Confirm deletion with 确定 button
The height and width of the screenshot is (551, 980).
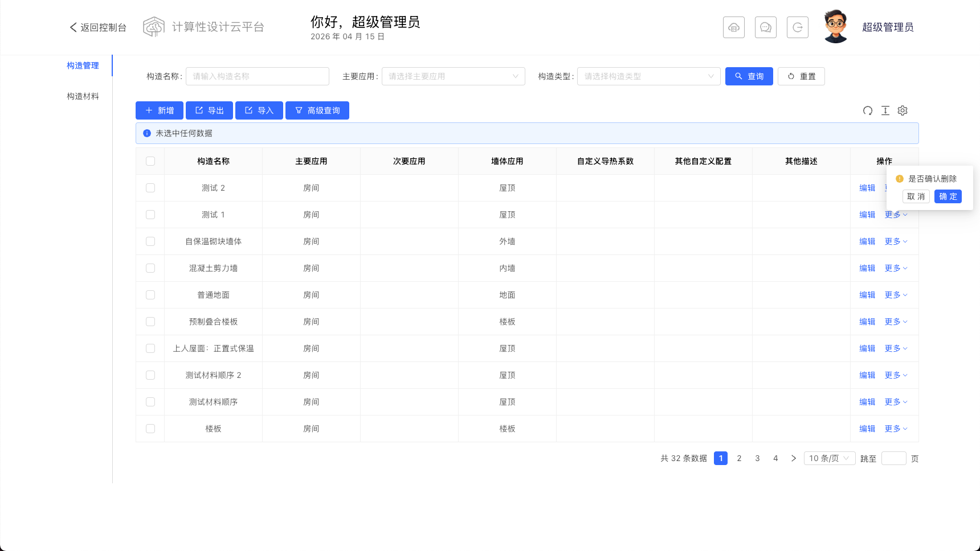pyautogui.click(x=948, y=196)
